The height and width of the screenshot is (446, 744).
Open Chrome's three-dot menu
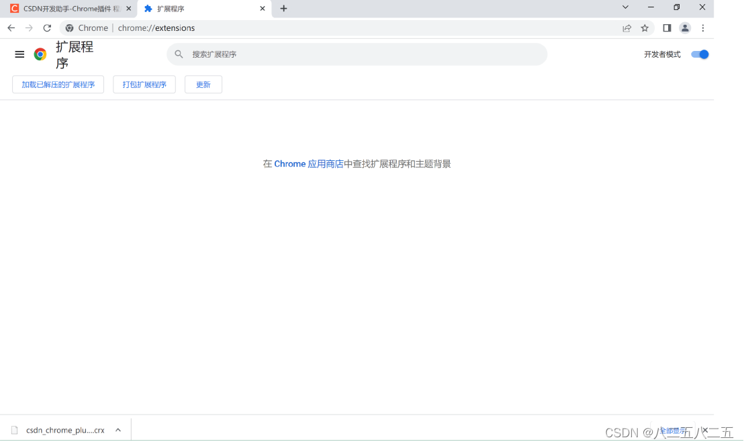tap(702, 28)
